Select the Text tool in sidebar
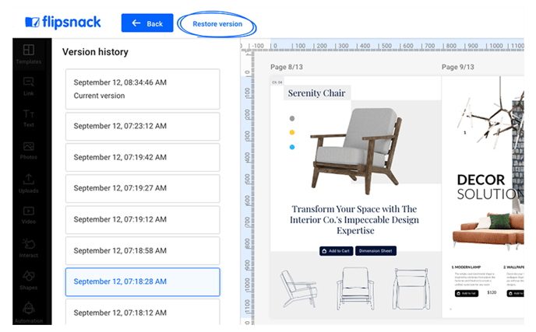Screen dimensions: 536x332 point(29,118)
